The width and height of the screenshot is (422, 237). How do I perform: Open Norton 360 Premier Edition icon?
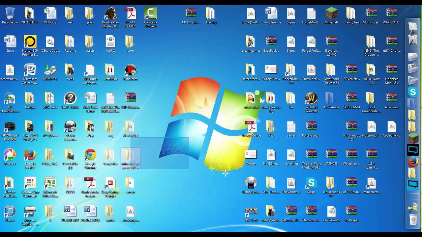click(x=30, y=46)
